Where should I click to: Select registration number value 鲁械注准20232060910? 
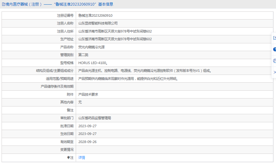95,15
